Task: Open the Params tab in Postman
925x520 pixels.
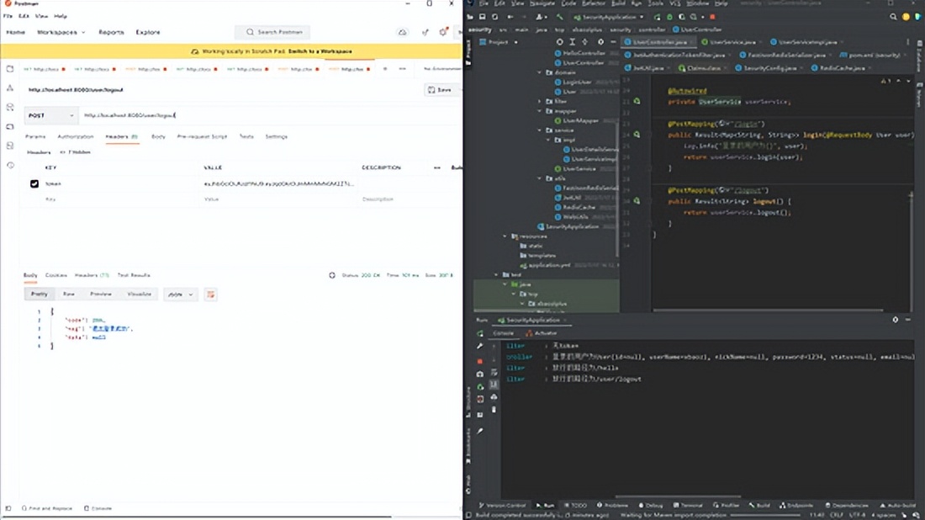Action: (x=35, y=136)
